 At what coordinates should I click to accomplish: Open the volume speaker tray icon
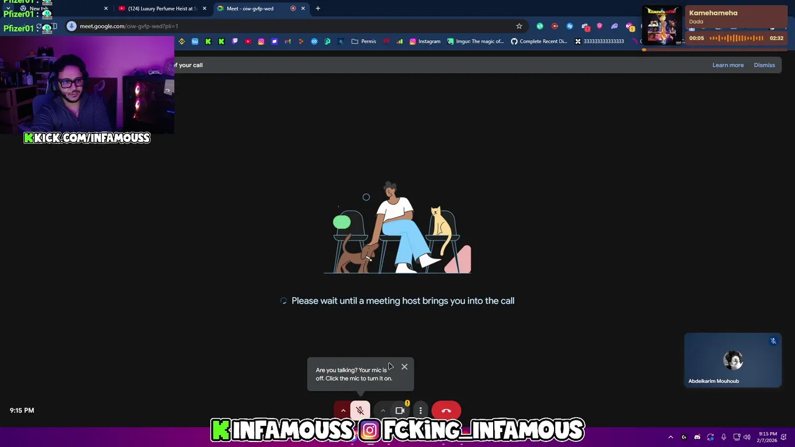(x=747, y=437)
